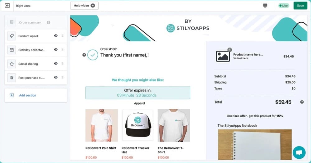Screen dimensions: 311x163
Task: Click the Save button
Action: point(300,6)
